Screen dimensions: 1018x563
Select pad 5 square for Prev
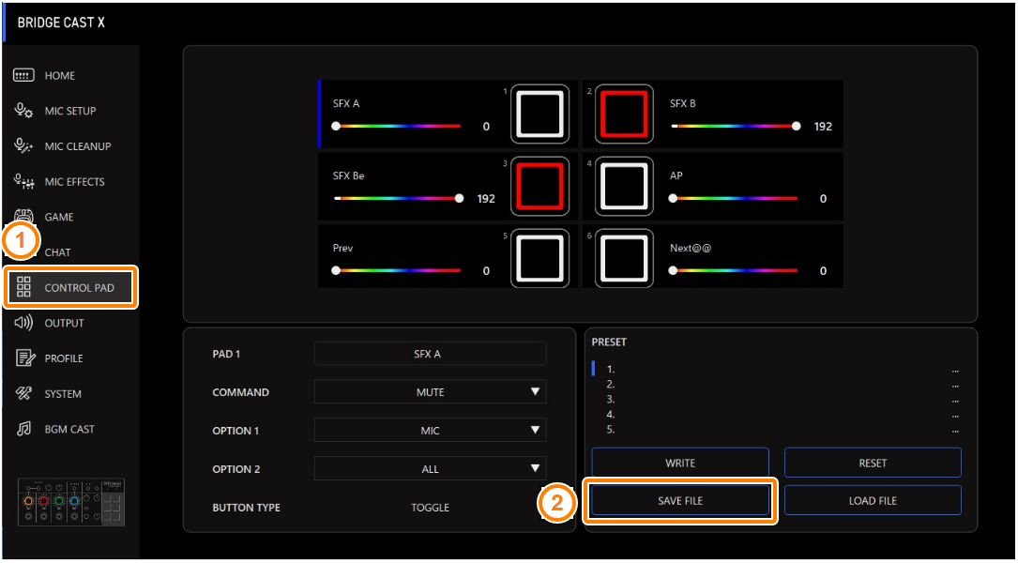coord(540,258)
